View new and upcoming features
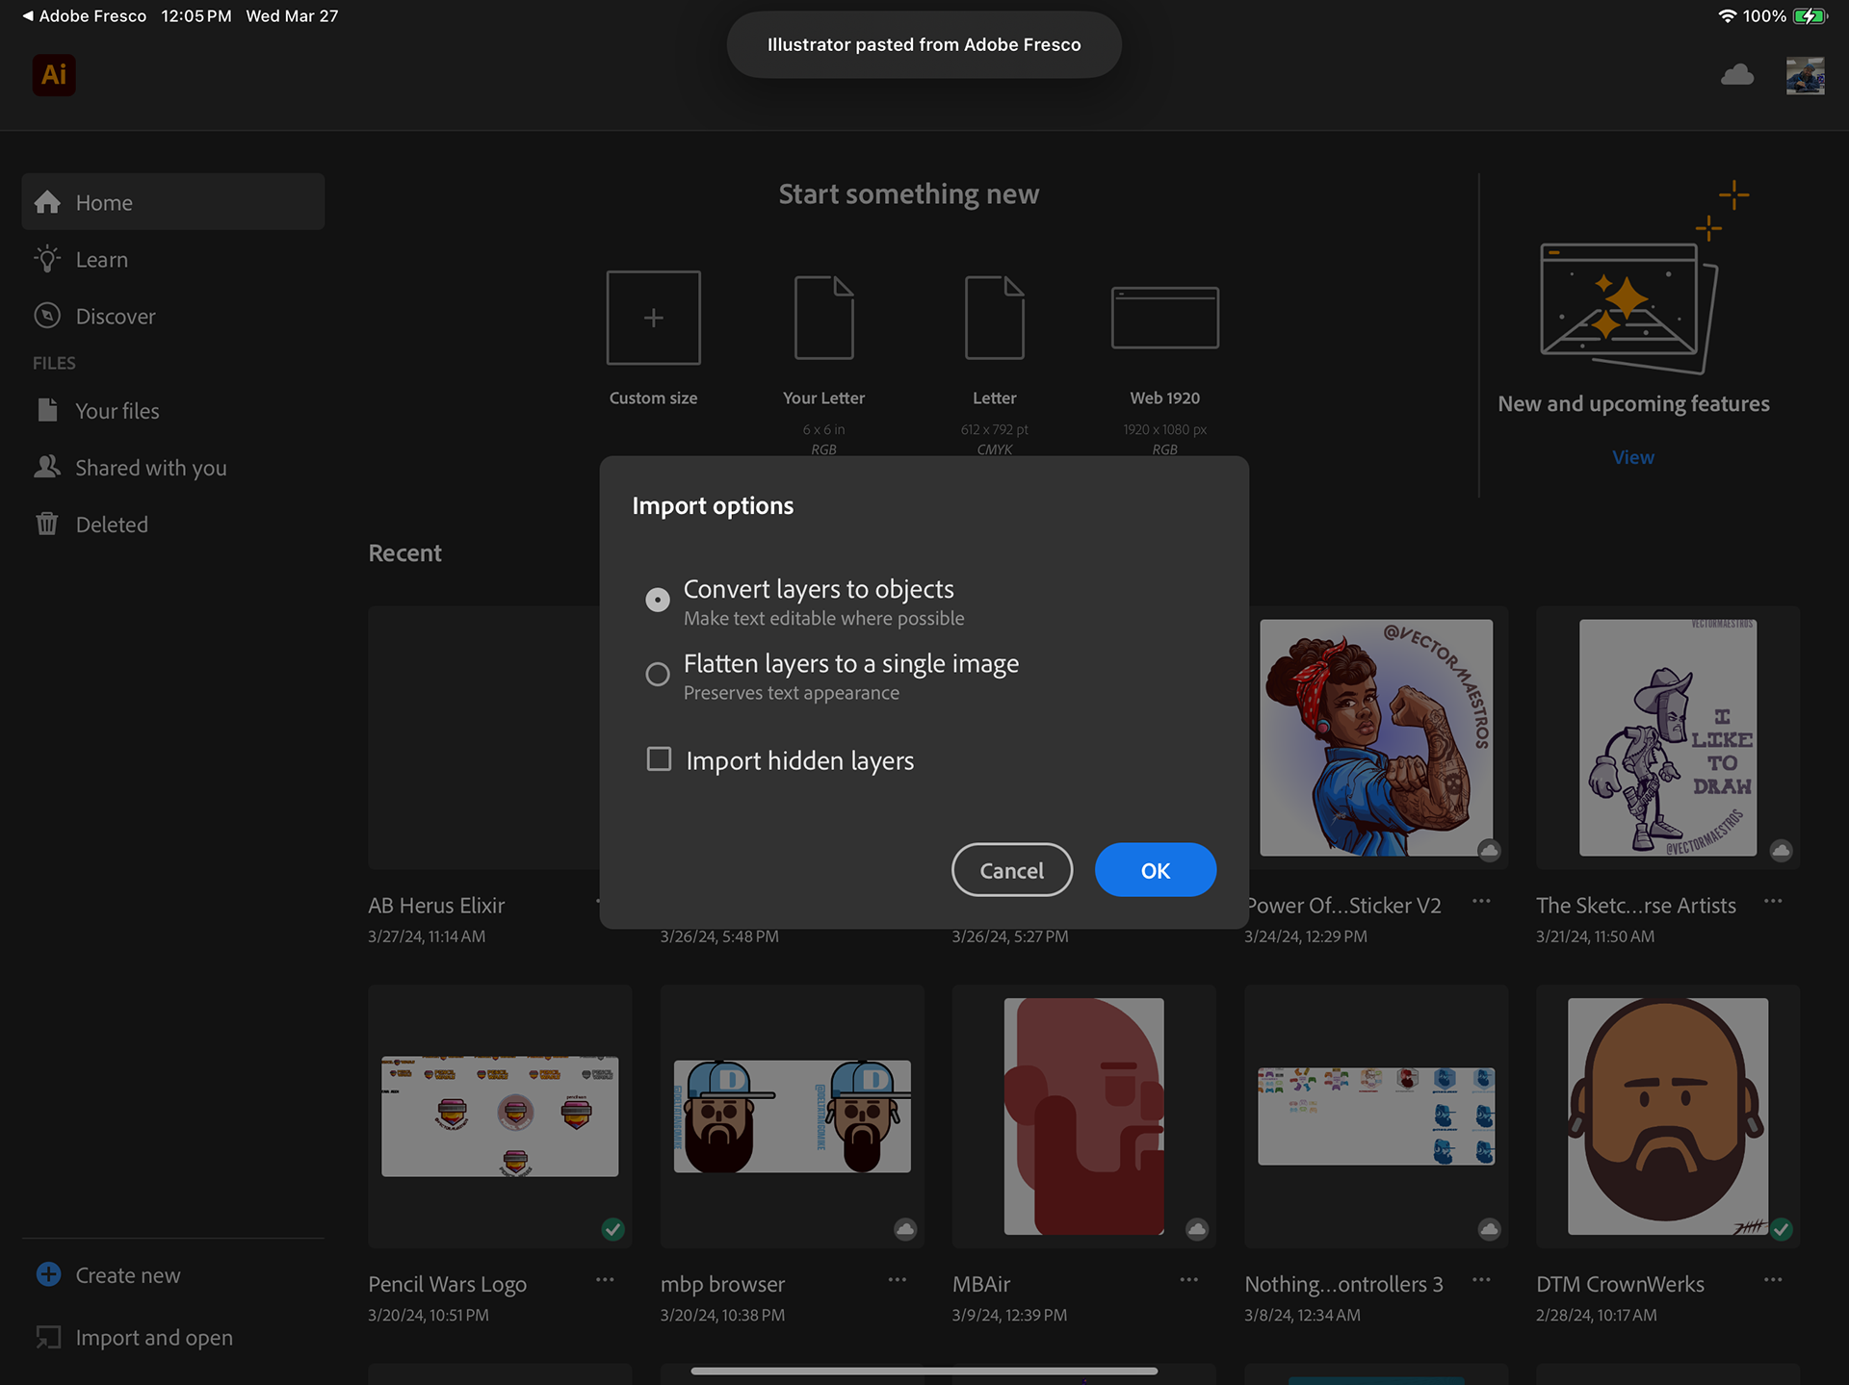The image size is (1849, 1385). [1633, 457]
